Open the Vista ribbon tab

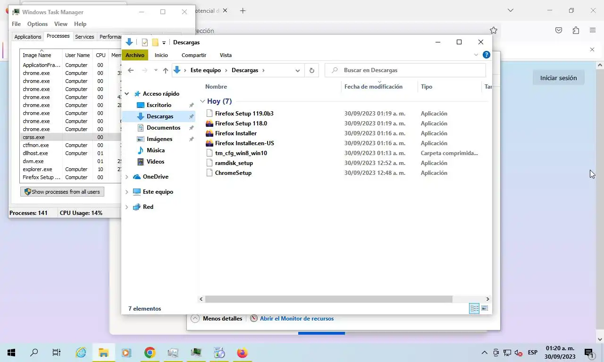[226, 55]
